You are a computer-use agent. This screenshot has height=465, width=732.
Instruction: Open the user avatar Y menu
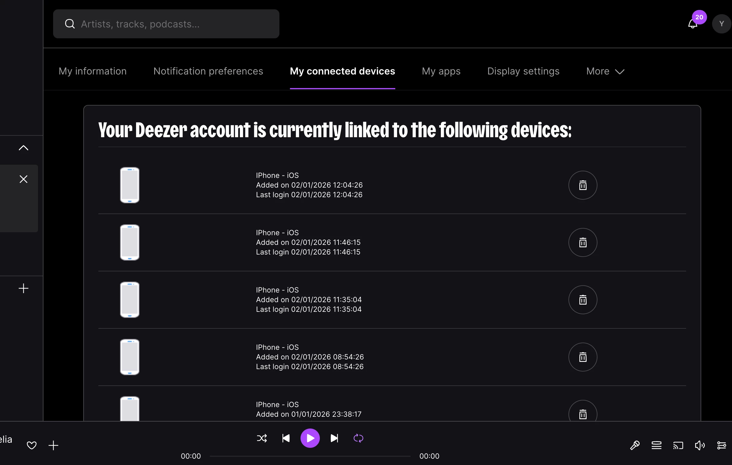coord(721,24)
